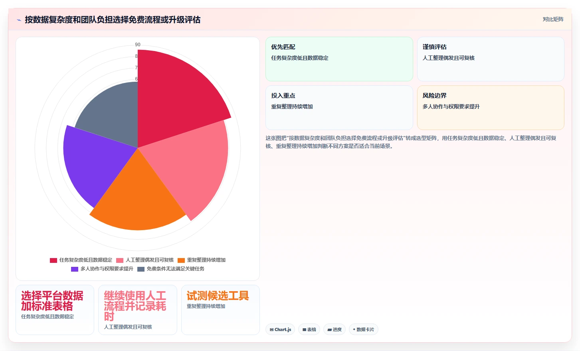Toggle legend swatch for 免费条件无法满足关键任务

coord(141,269)
